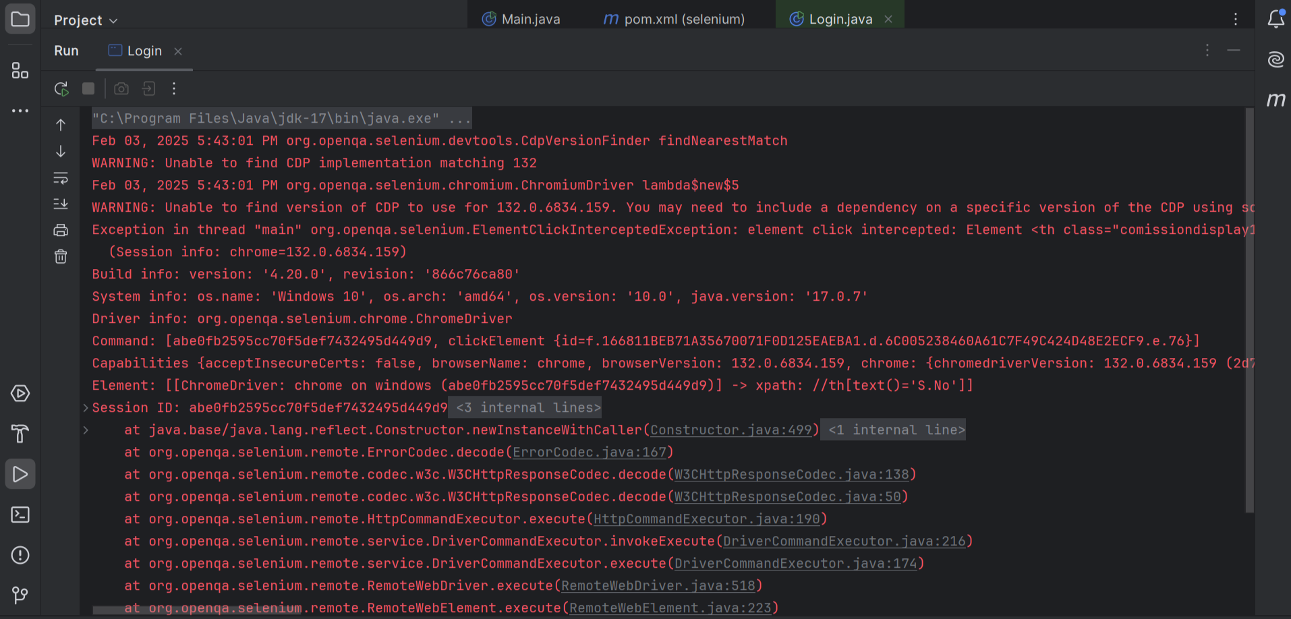Stop the running Login process

(88, 88)
